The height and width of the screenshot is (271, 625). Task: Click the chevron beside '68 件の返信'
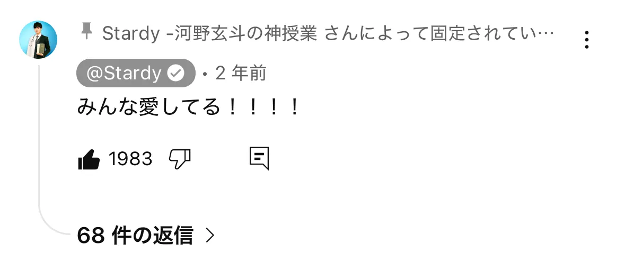tap(210, 236)
